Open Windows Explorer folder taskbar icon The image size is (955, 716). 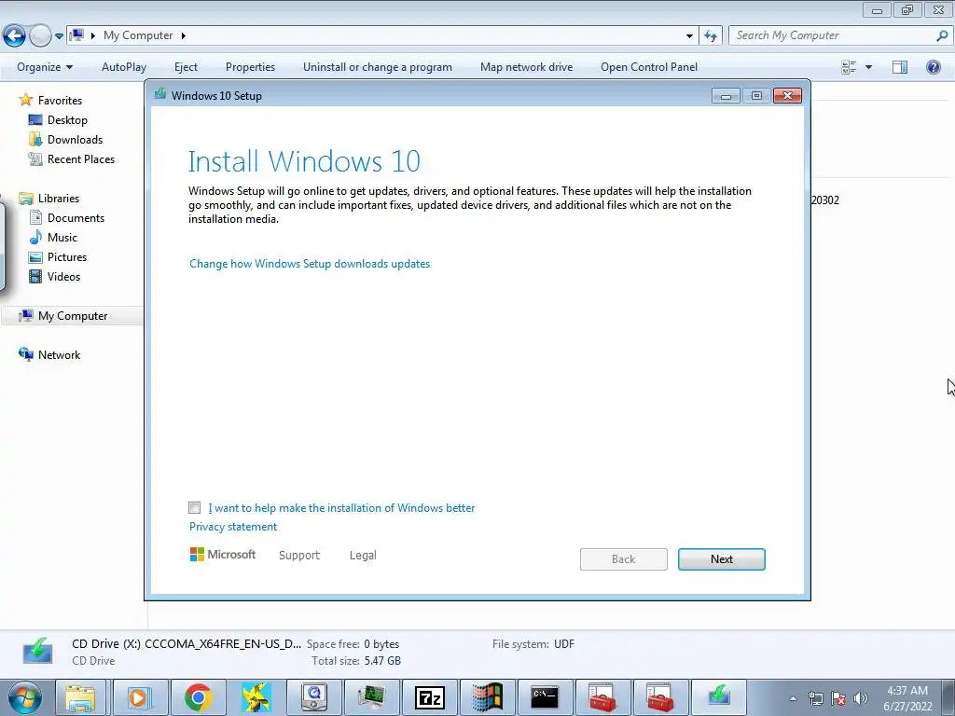[80, 697]
